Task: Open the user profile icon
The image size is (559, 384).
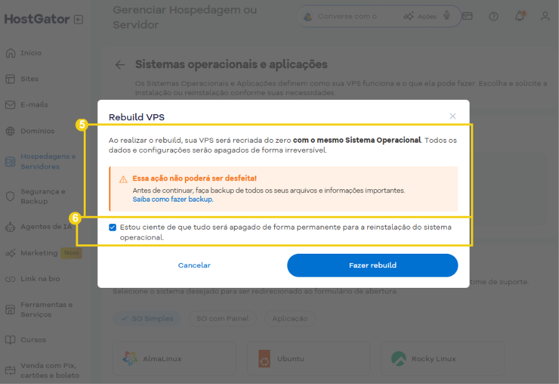Action: click(x=545, y=17)
